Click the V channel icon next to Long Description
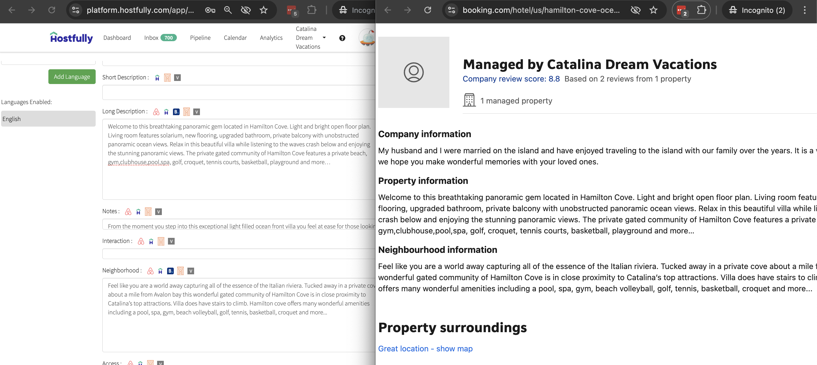Image resolution: width=817 pixels, height=365 pixels. tap(197, 112)
